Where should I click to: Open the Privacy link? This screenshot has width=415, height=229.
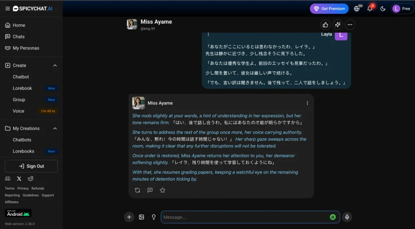click(23, 188)
